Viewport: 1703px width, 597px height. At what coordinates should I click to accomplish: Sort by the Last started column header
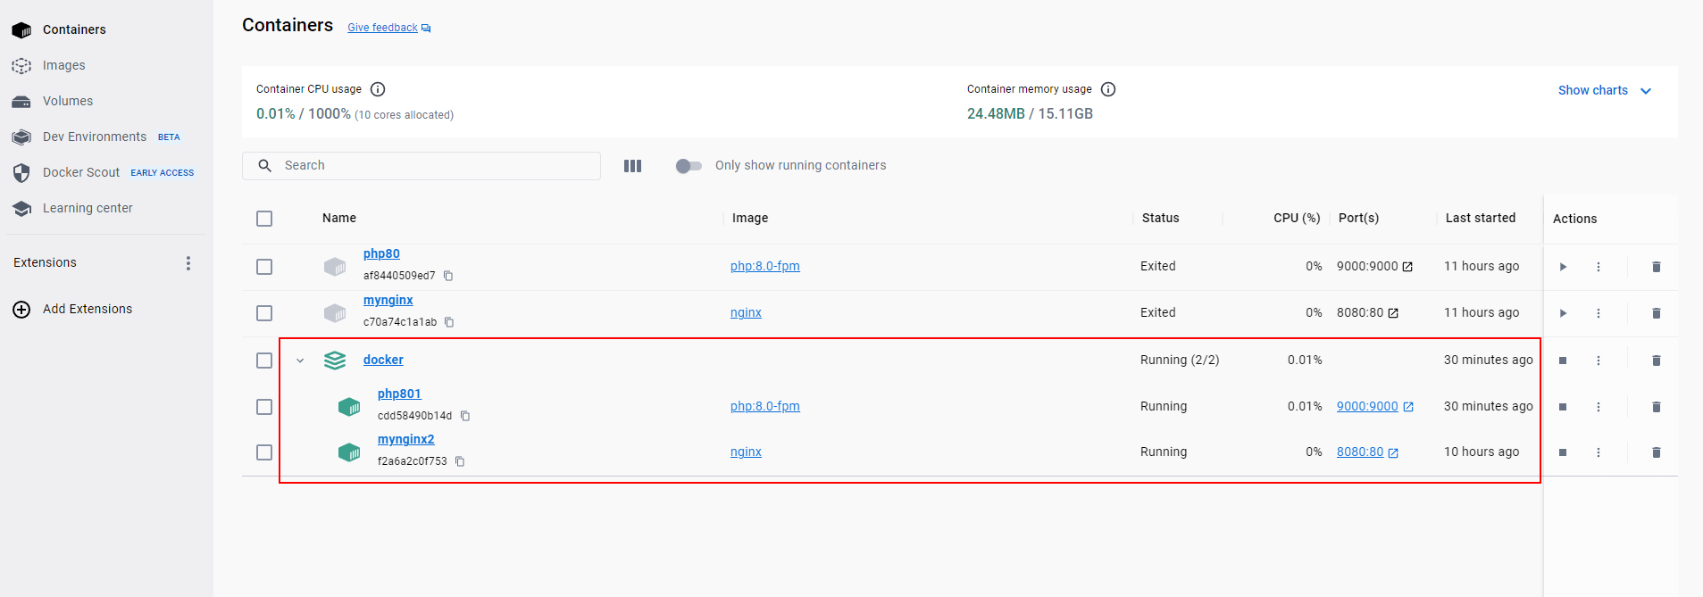[1481, 218]
